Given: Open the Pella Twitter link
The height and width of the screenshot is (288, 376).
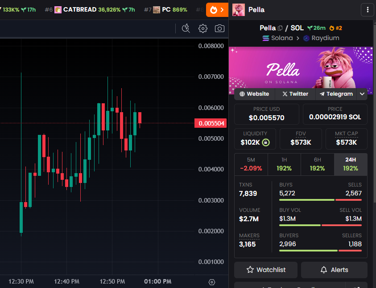Looking at the screenshot, I should (x=295, y=94).
